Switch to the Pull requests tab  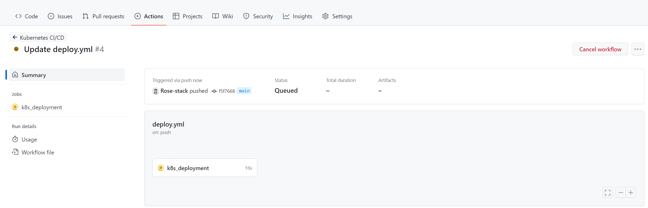coord(103,16)
